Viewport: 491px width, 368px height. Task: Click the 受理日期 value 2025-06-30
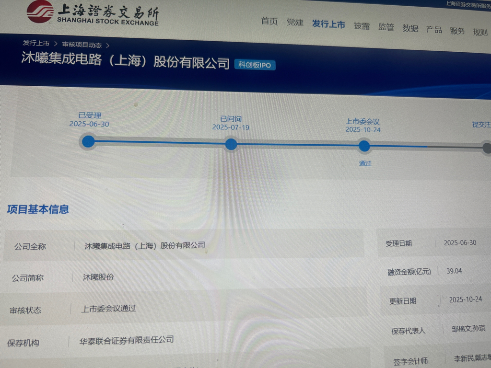pyautogui.click(x=460, y=243)
